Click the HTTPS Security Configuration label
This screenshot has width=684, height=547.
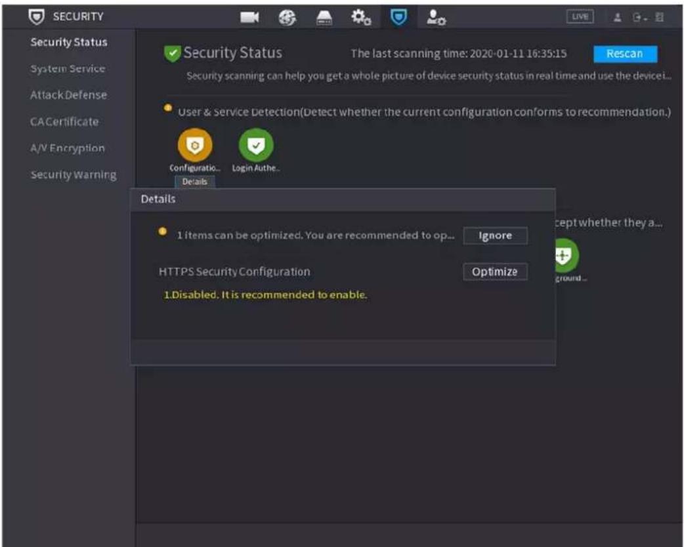[234, 272]
